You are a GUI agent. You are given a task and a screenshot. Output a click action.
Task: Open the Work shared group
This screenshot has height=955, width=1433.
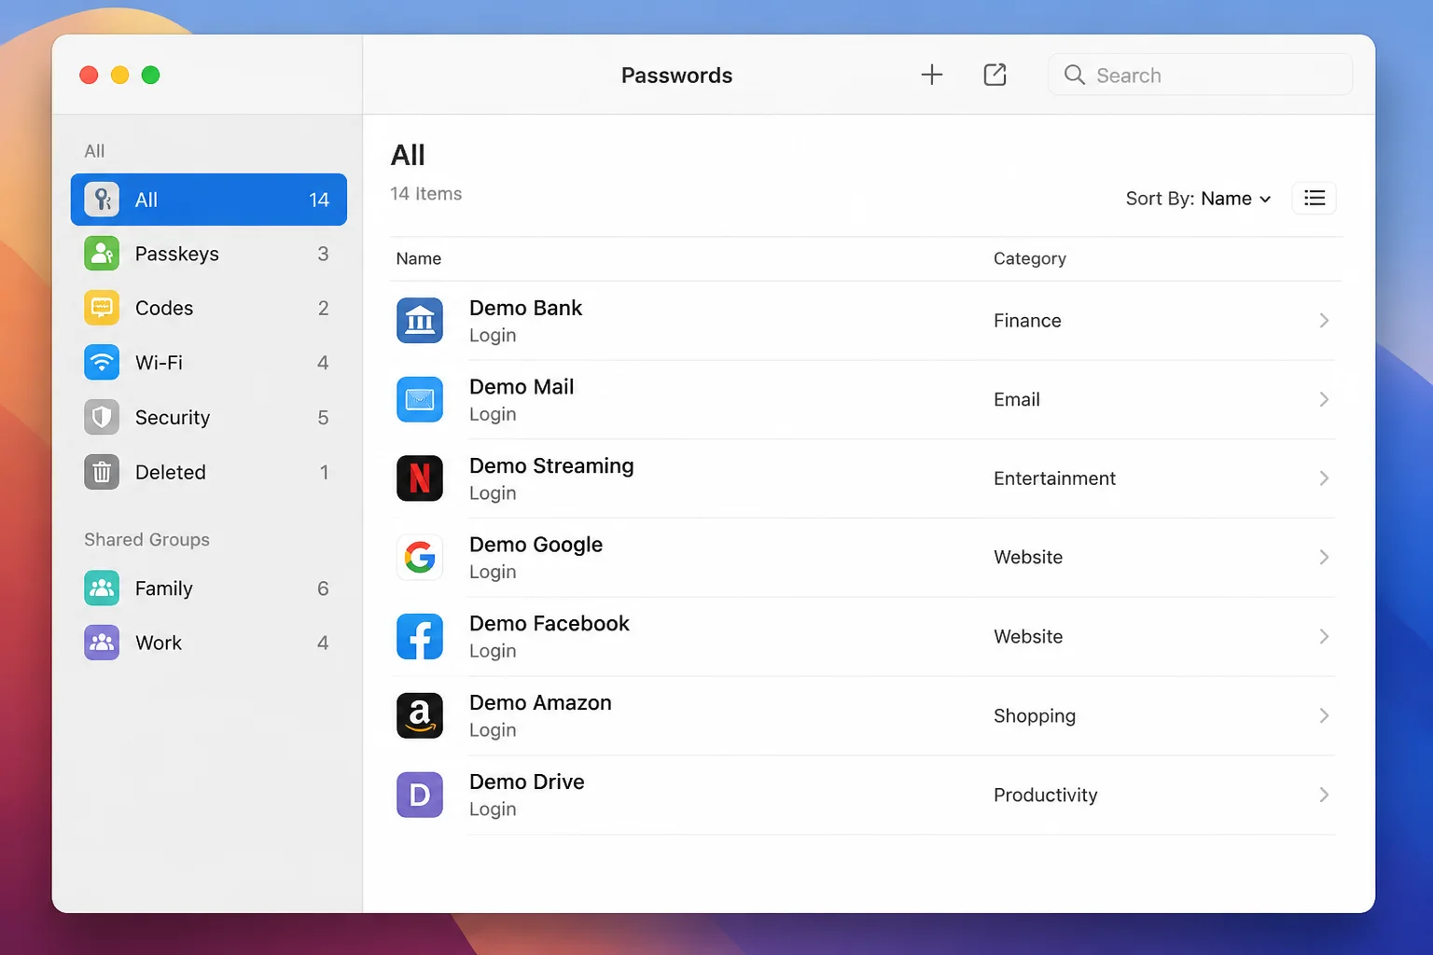tap(208, 643)
